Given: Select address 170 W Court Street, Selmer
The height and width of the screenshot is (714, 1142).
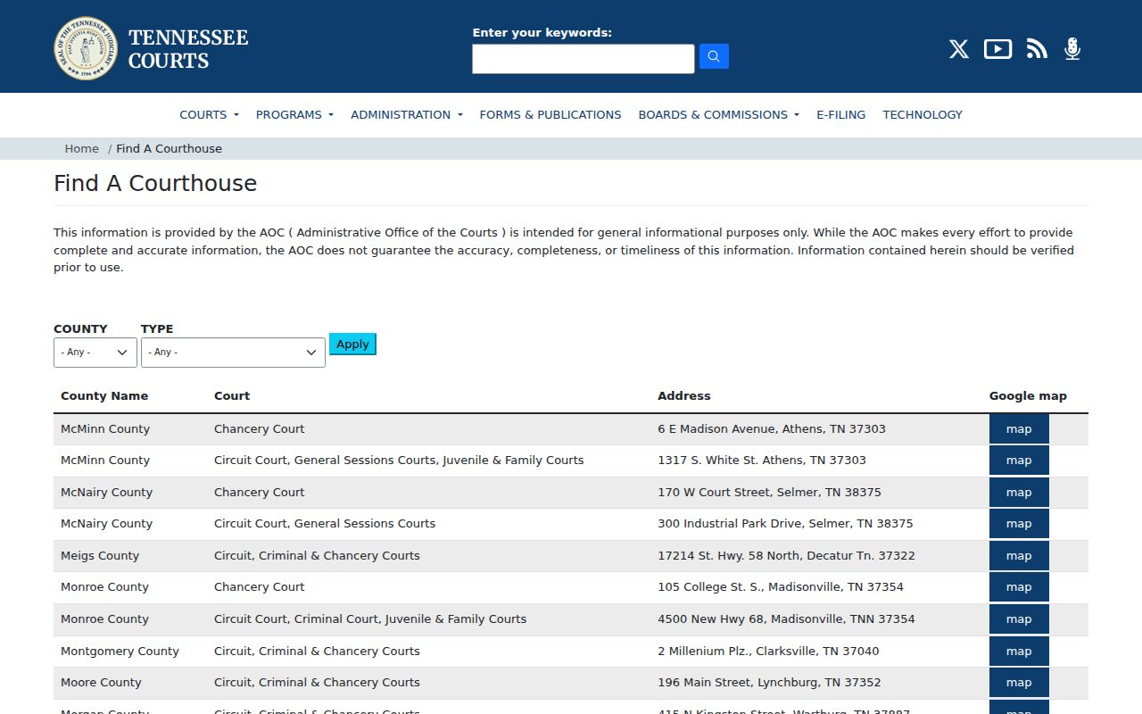Looking at the screenshot, I should click(x=769, y=493).
